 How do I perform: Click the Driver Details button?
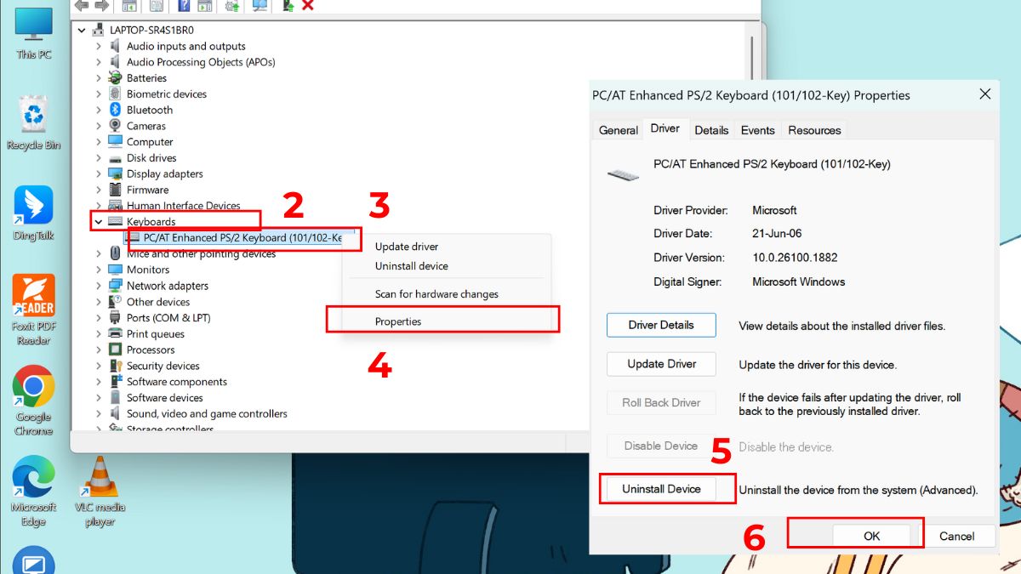pyautogui.click(x=661, y=325)
